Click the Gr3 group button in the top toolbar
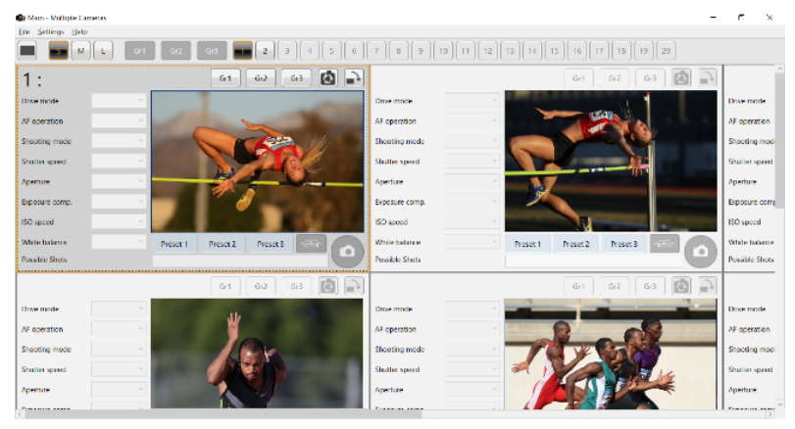The height and width of the screenshot is (429, 795). (x=212, y=51)
